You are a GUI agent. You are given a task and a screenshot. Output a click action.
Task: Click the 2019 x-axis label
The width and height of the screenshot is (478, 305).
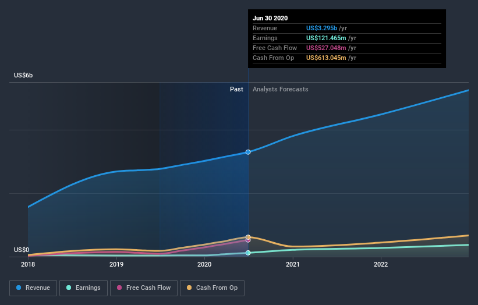(x=116, y=264)
